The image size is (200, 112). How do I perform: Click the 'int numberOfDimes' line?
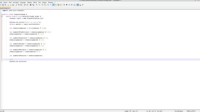tap(27, 44)
